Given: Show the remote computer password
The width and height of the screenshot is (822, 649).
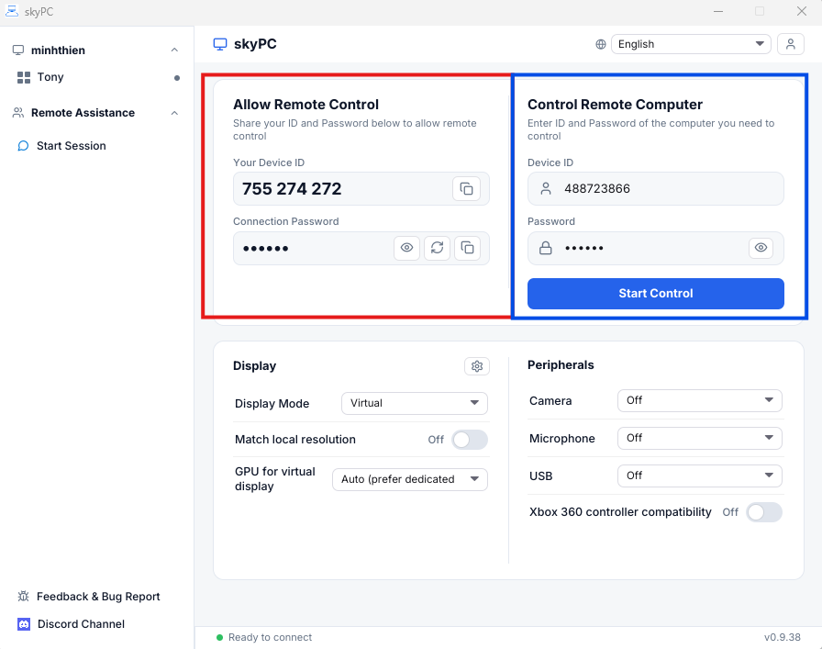Looking at the screenshot, I should tap(761, 248).
